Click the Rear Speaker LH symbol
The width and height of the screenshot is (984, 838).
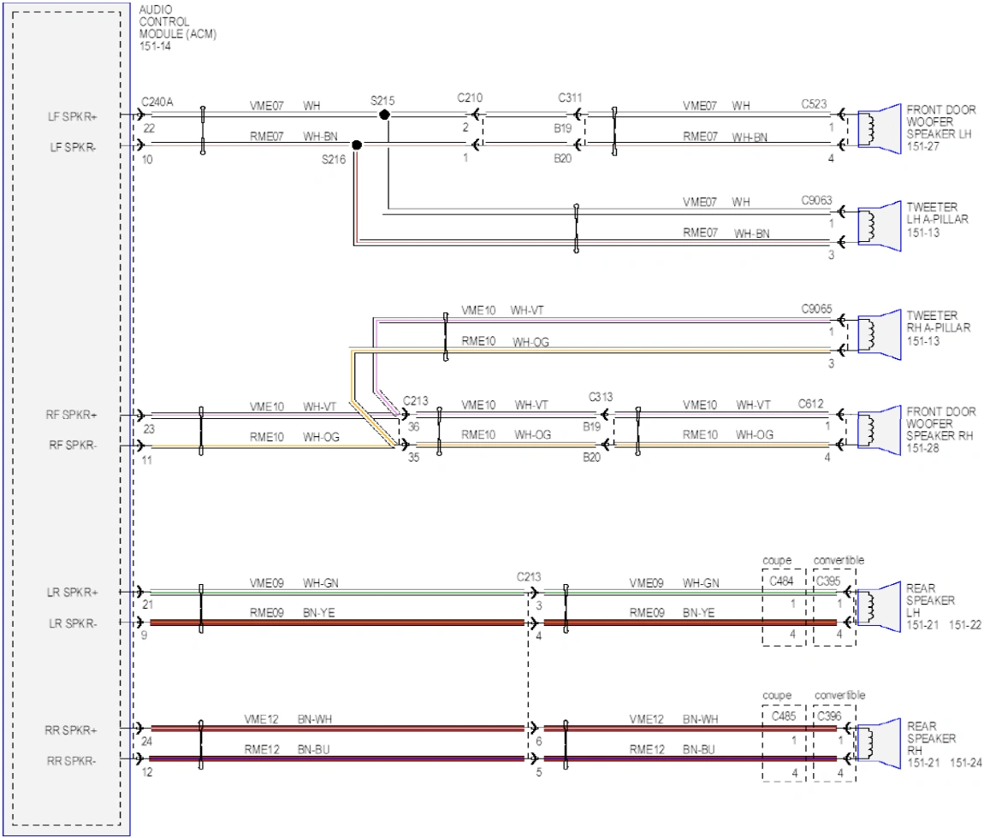879,607
